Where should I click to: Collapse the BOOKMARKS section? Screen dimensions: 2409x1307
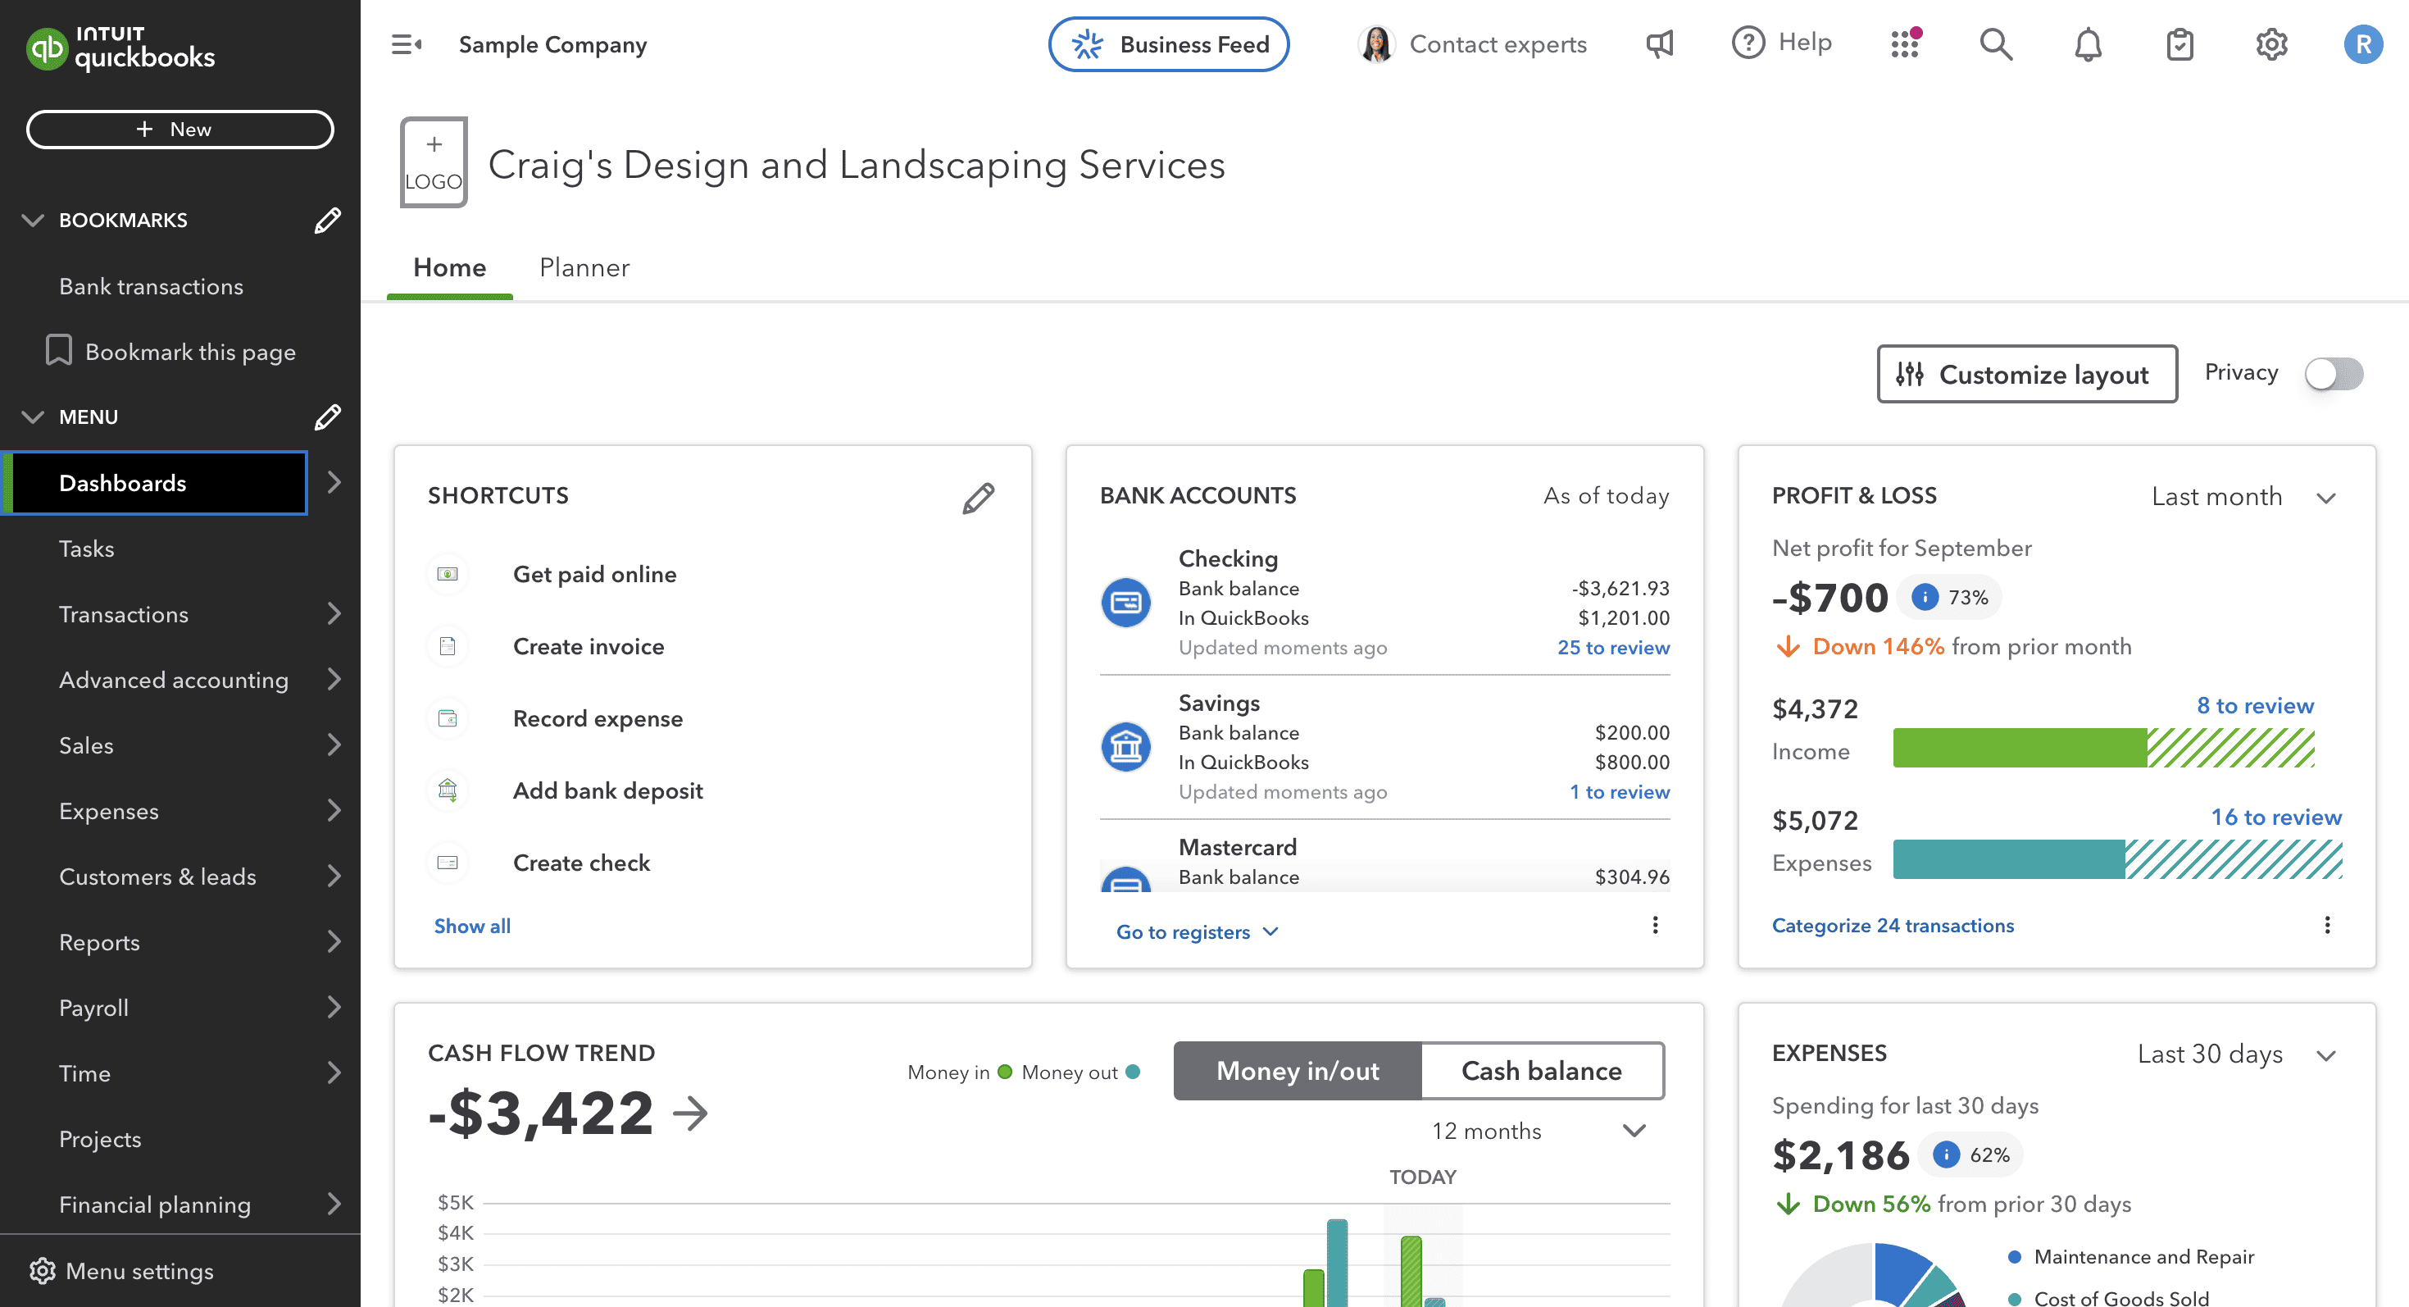tap(33, 221)
